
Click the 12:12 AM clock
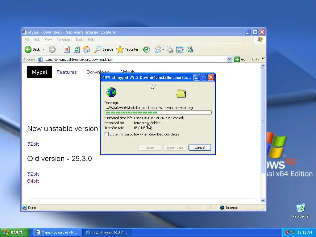(x=305, y=232)
